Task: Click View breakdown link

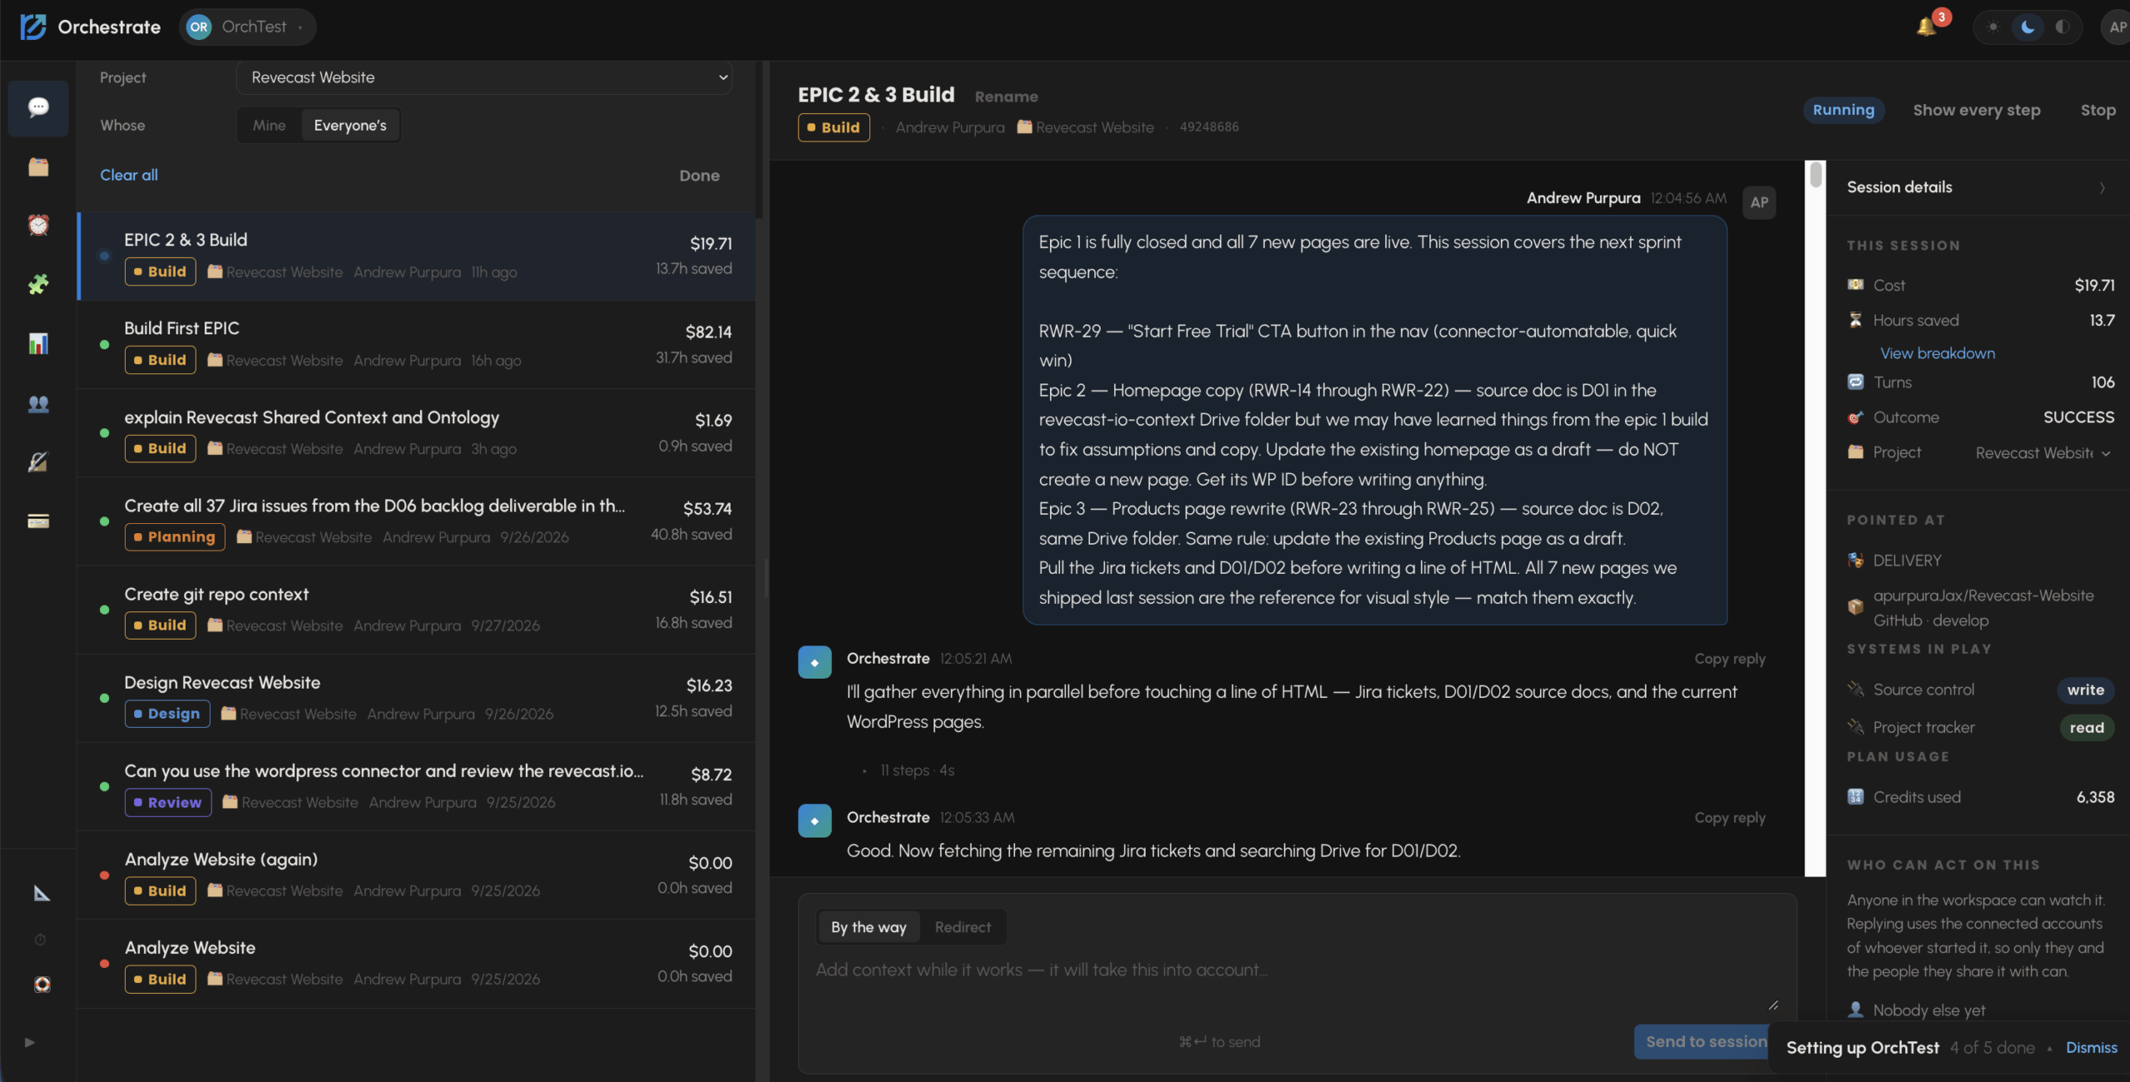Action: click(1937, 353)
